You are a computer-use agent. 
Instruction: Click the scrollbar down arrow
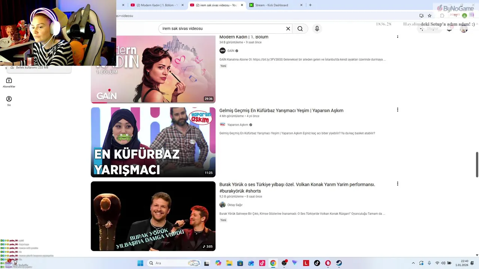coord(477,255)
